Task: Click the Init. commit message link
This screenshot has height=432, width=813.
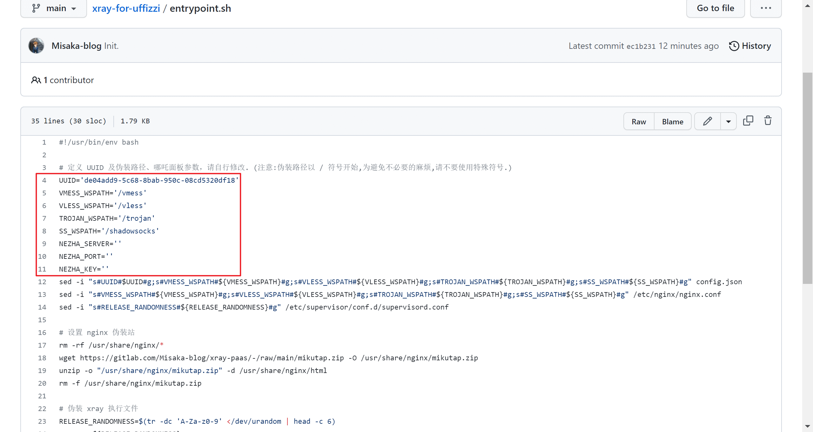Action: click(x=111, y=46)
